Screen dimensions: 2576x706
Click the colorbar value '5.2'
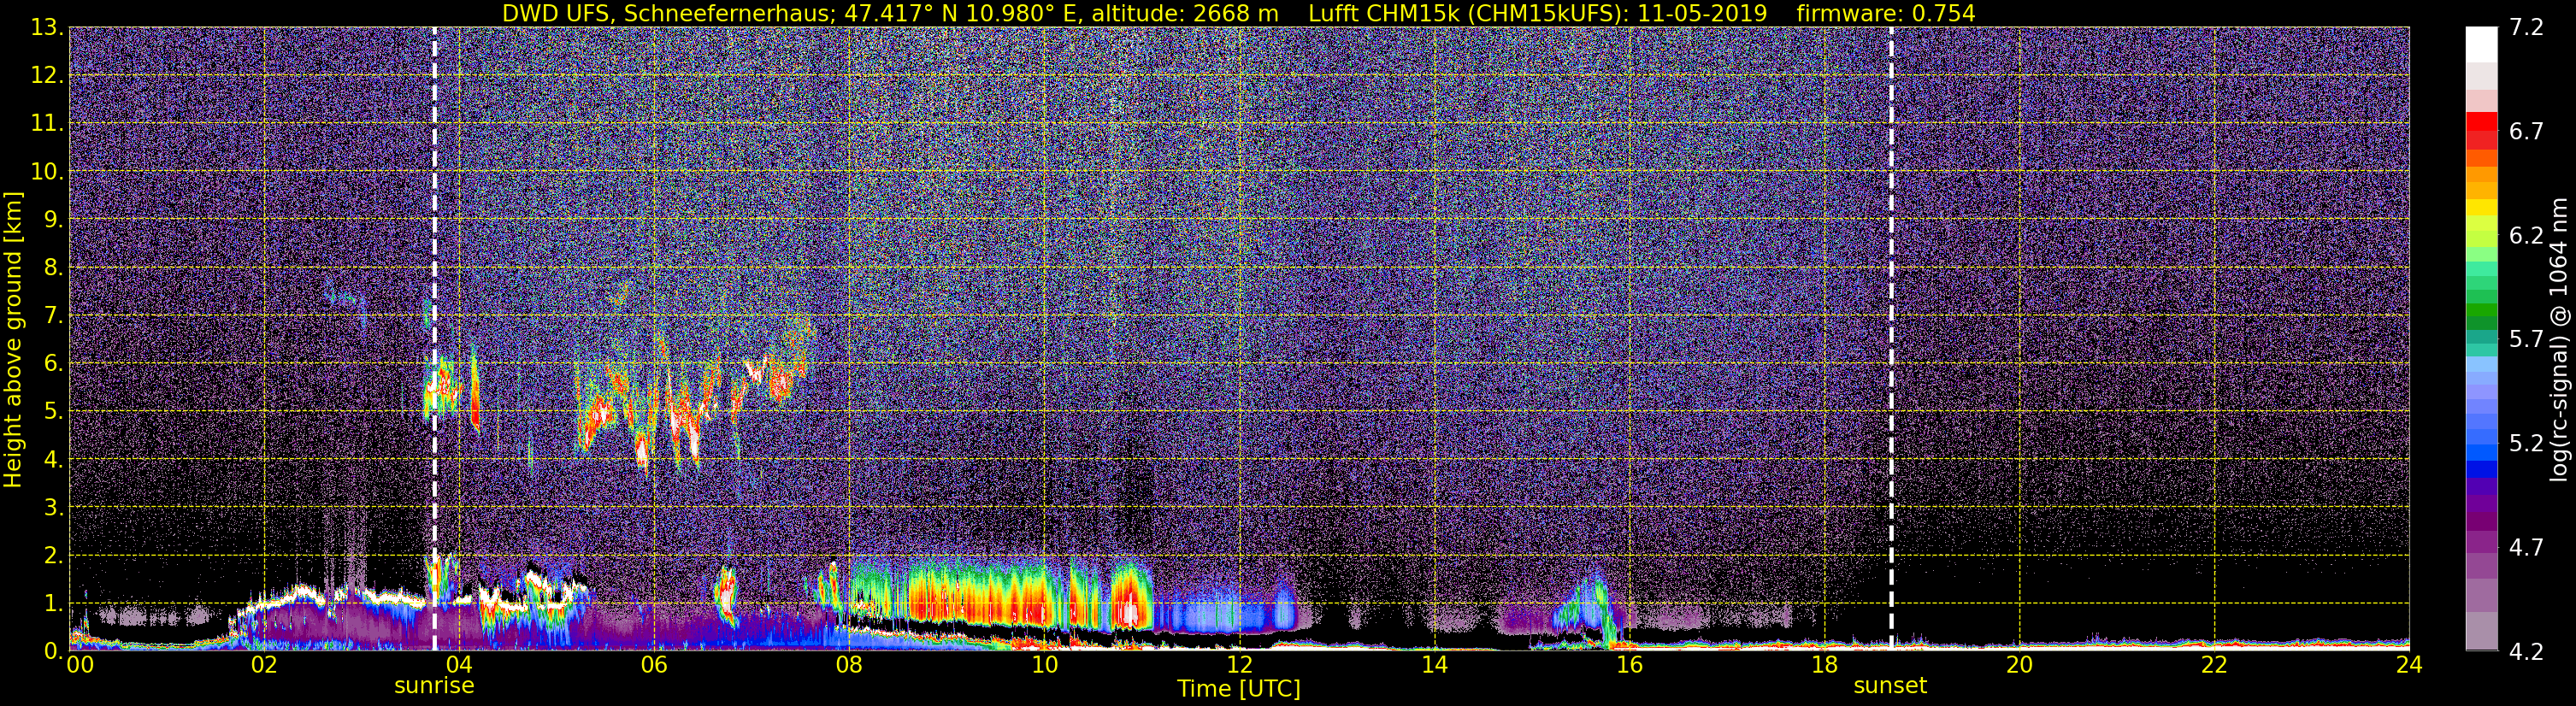(2527, 444)
